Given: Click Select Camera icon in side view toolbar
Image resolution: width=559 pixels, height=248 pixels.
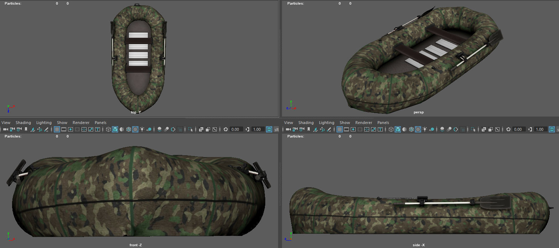Looking at the screenshot, I should pyautogui.click(x=288, y=129).
